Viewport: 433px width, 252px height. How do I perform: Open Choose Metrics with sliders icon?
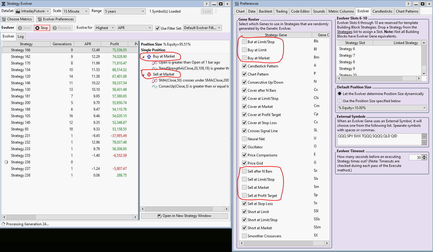[x=4, y=19]
